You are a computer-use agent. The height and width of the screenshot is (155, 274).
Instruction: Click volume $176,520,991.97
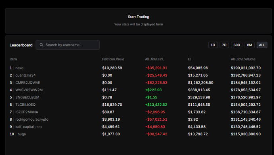[246, 97]
